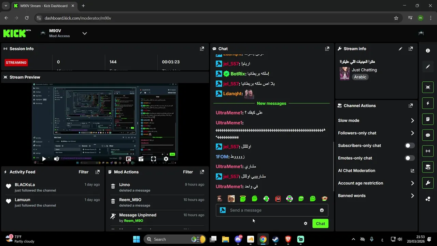
Task: Click the three-dots cluster icon at sidebar bottom
Action: pos(428,199)
